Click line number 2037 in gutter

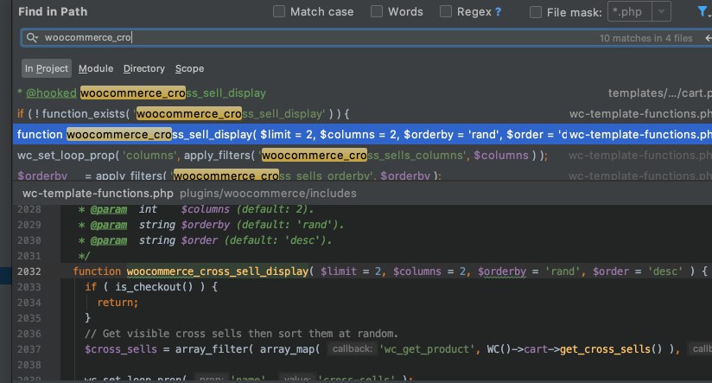(x=29, y=349)
